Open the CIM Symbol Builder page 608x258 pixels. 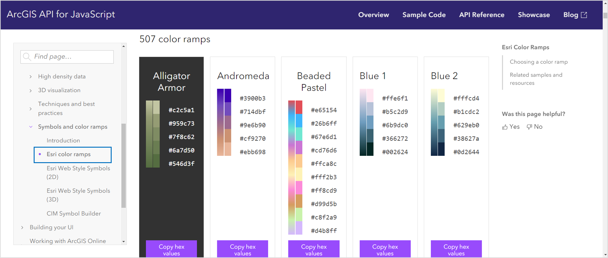pos(74,213)
